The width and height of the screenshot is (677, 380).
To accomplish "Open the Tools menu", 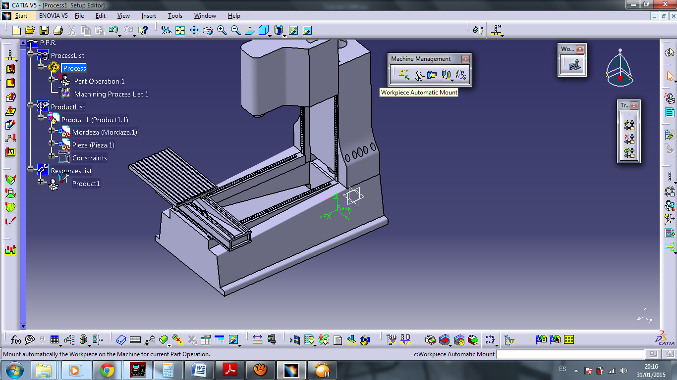I will [175, 16].
